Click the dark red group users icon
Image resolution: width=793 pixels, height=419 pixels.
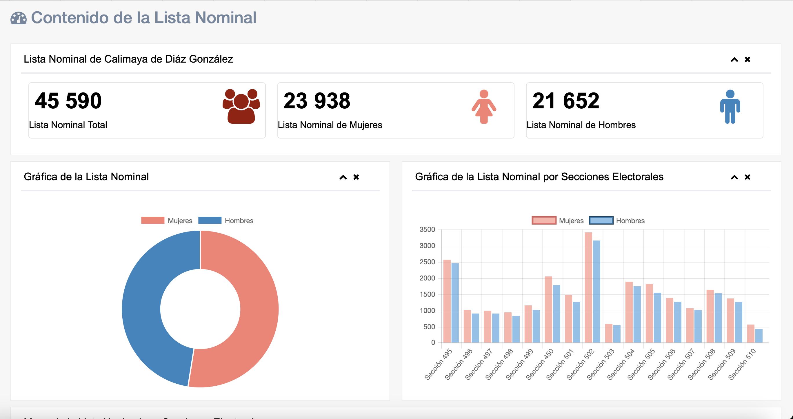tap(241, 106)
